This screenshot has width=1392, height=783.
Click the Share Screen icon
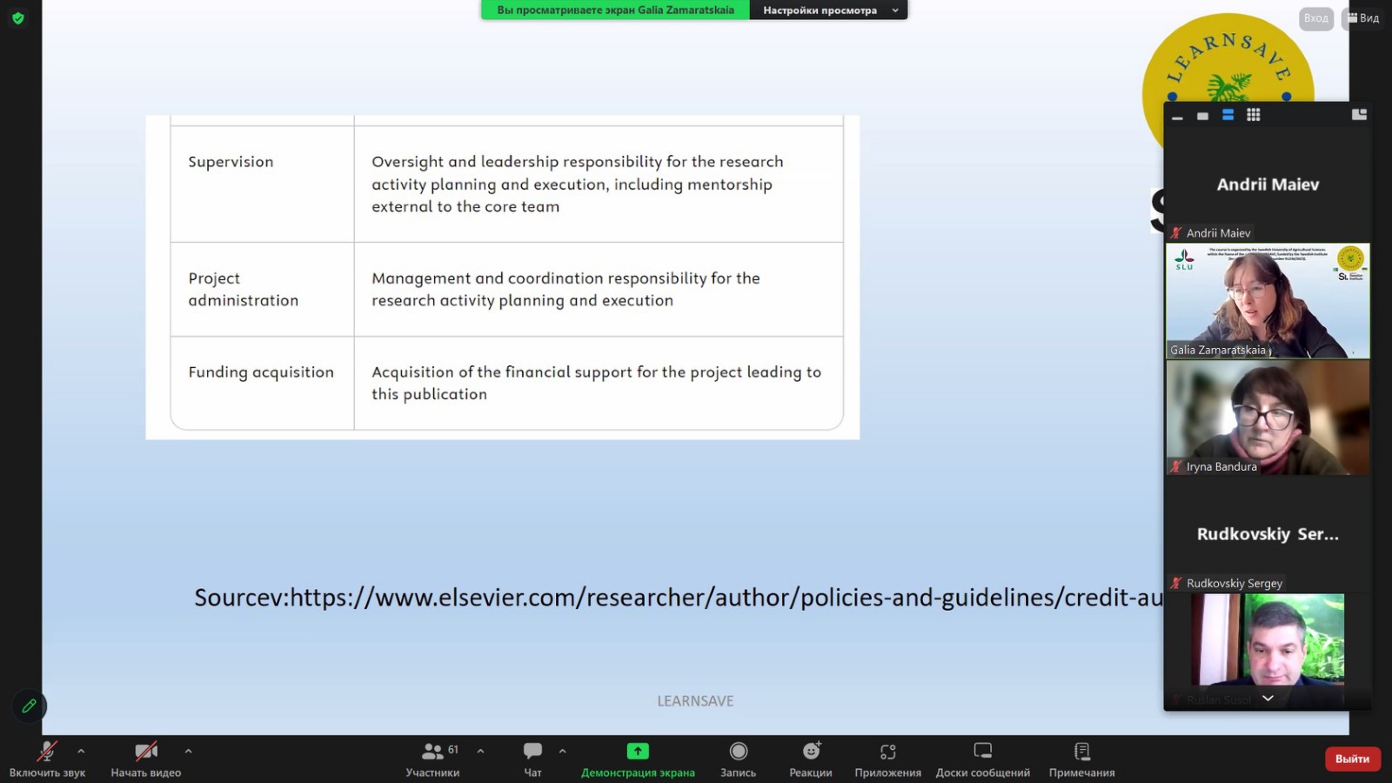(638, 751)
